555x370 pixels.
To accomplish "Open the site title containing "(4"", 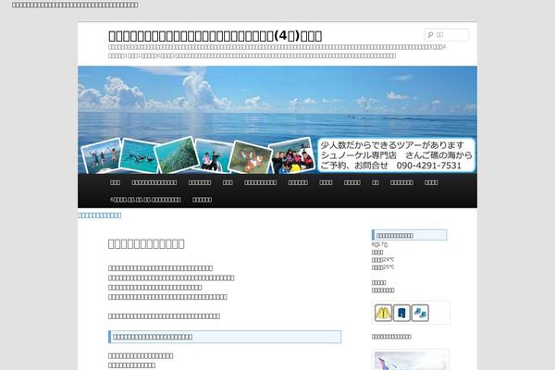I will (x=216, y=36).
